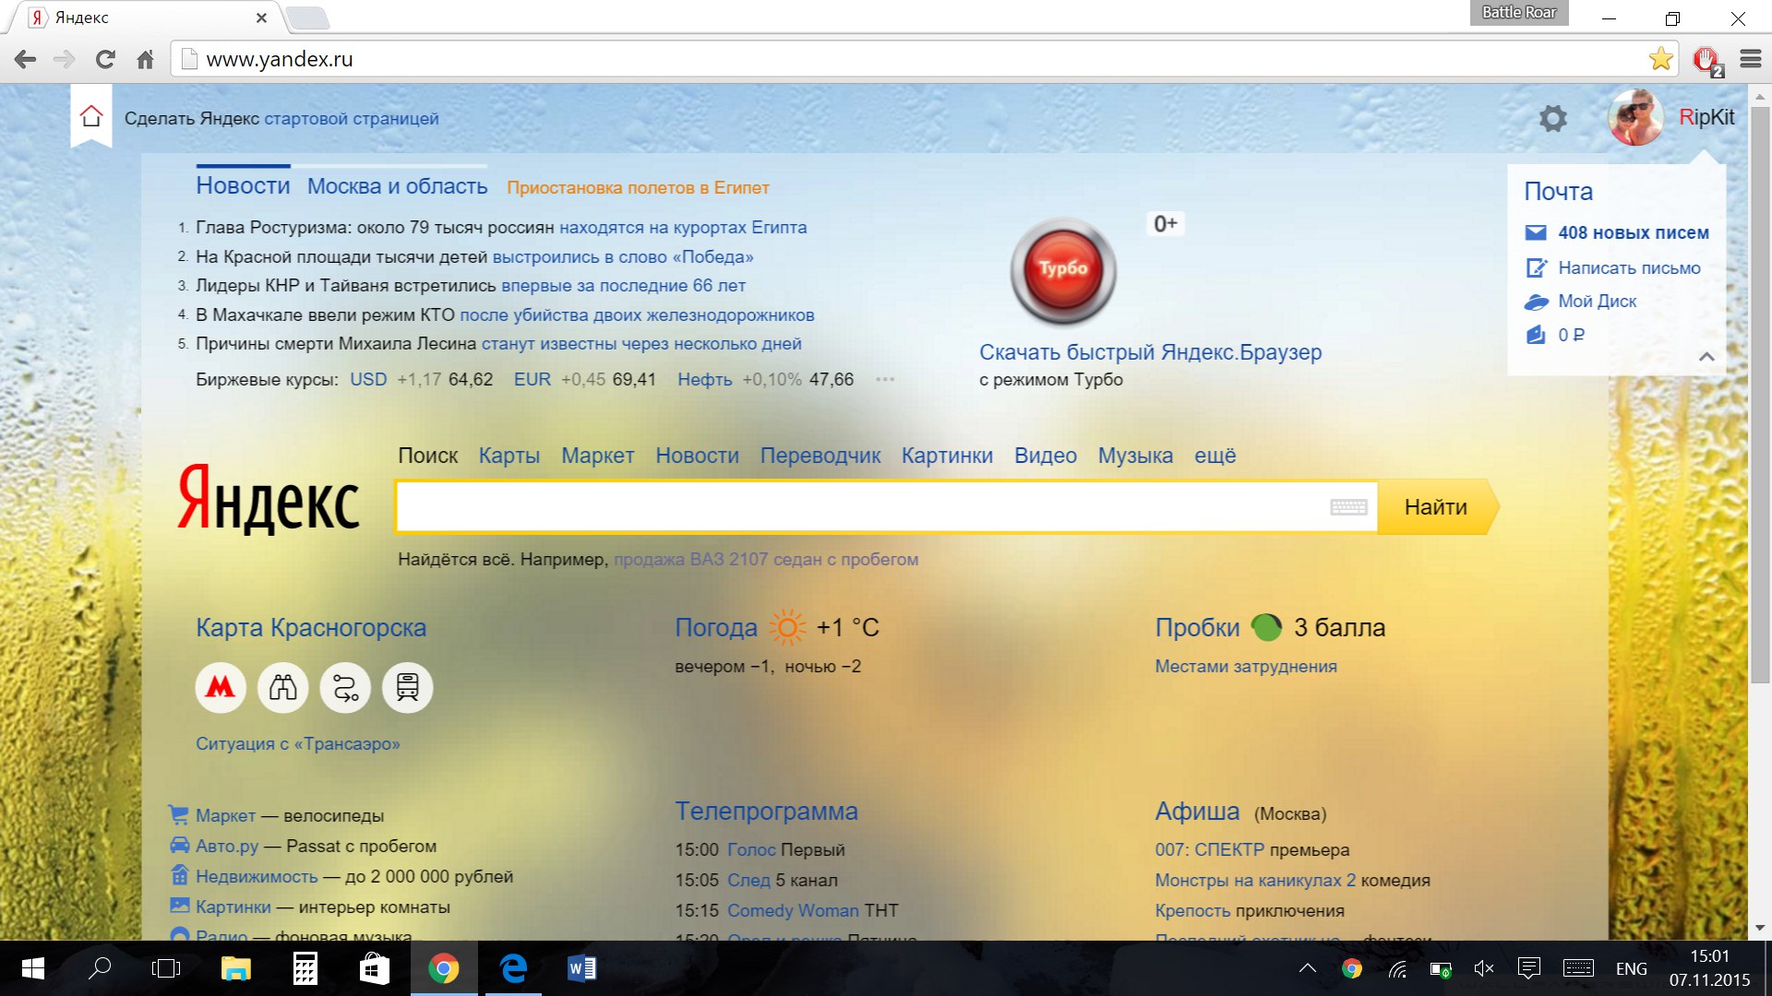
Task: Click the Metro map icon
Action: pyautogui.click(x=221, y=686)
